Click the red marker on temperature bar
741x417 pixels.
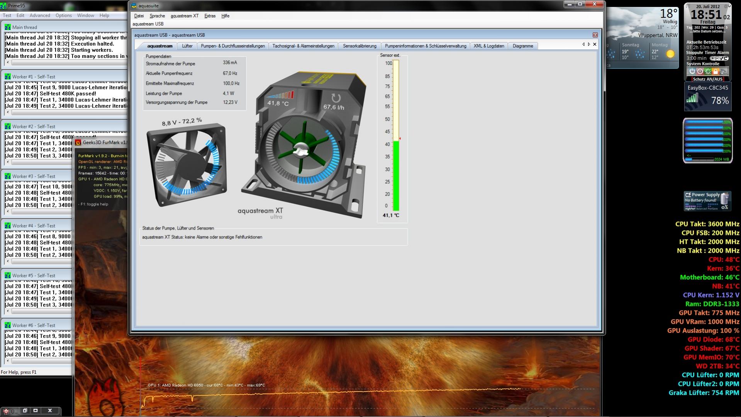point(400,138)
